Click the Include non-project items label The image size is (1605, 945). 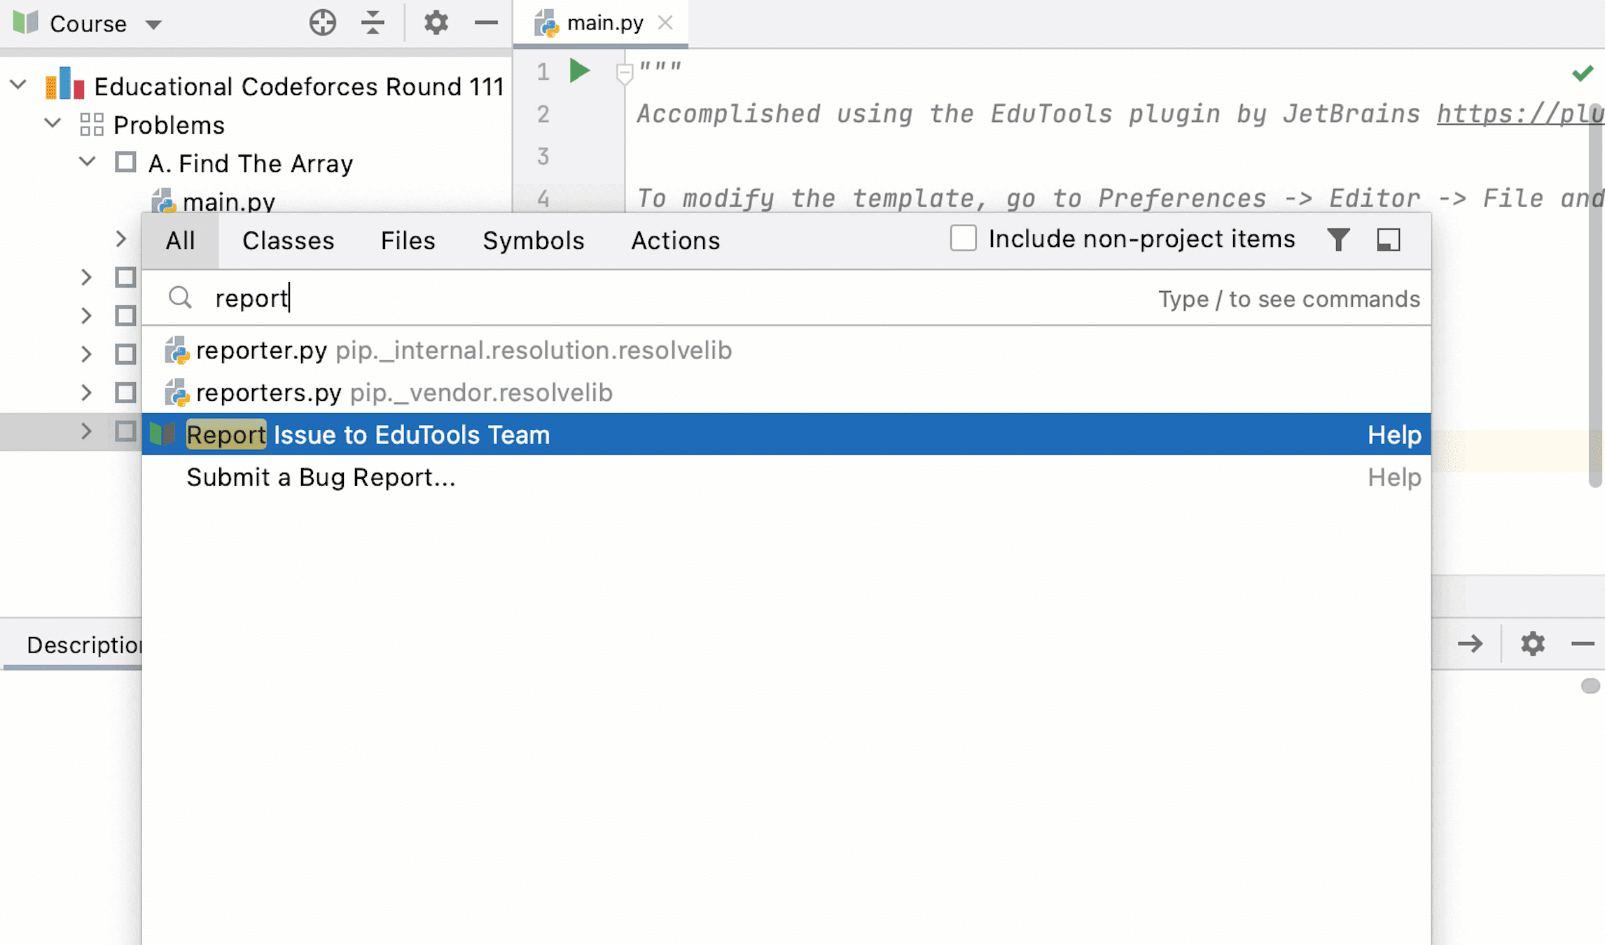(x=1141, y=239)
